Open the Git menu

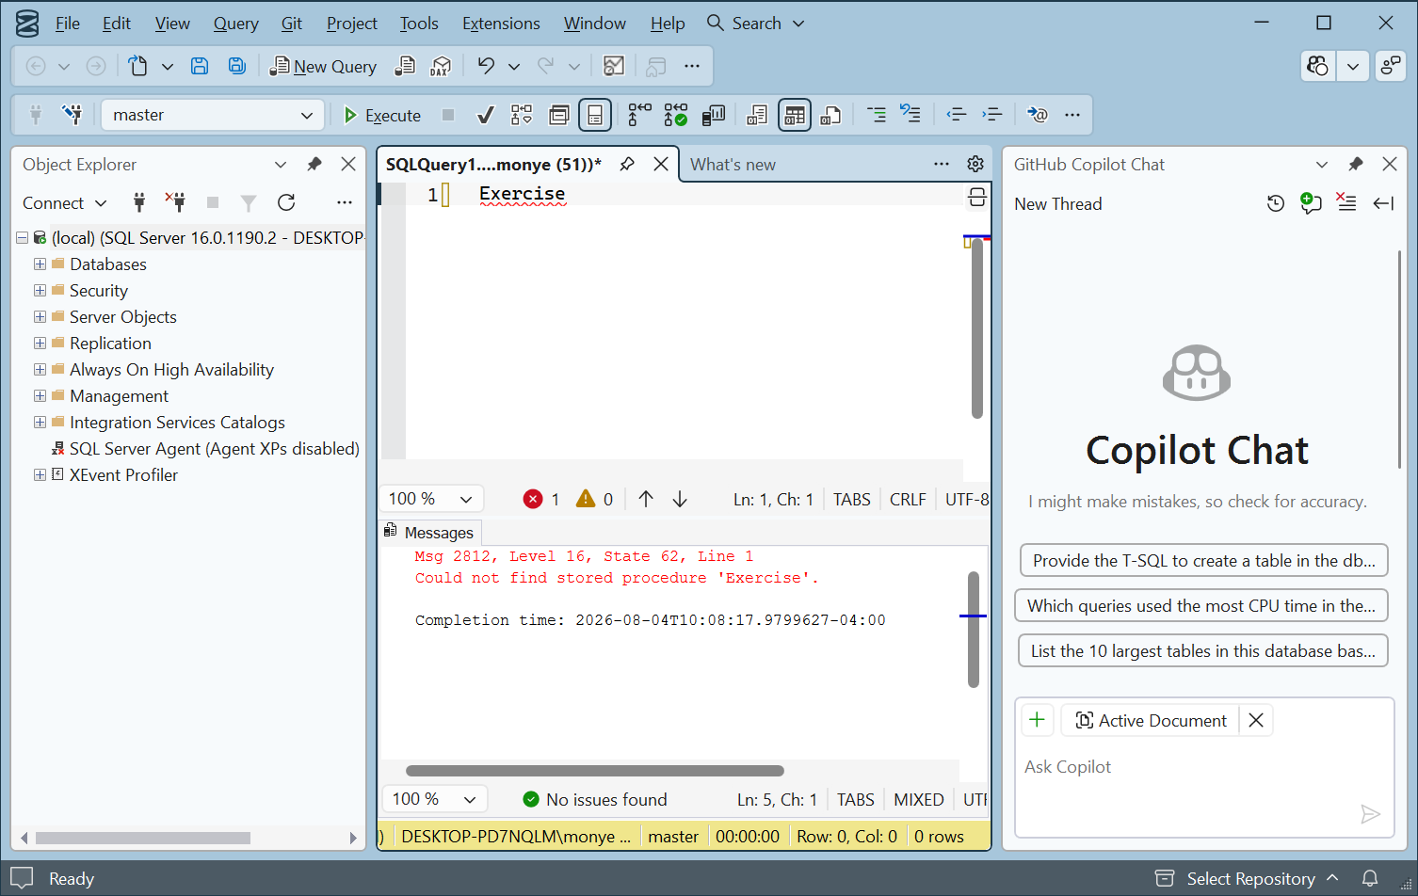[x=292, y=24]
